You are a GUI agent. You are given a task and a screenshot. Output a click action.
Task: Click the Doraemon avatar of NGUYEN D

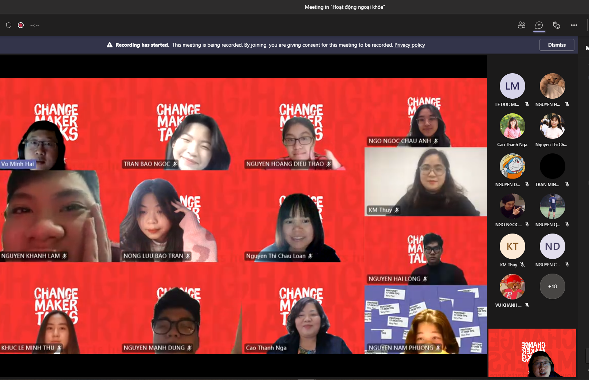(512, 166)
